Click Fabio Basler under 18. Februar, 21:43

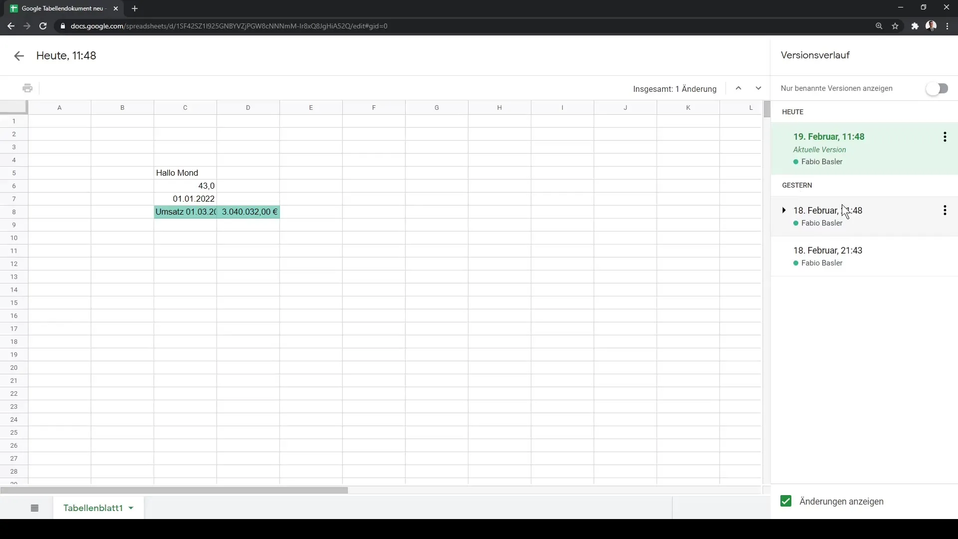click(822, 263)
